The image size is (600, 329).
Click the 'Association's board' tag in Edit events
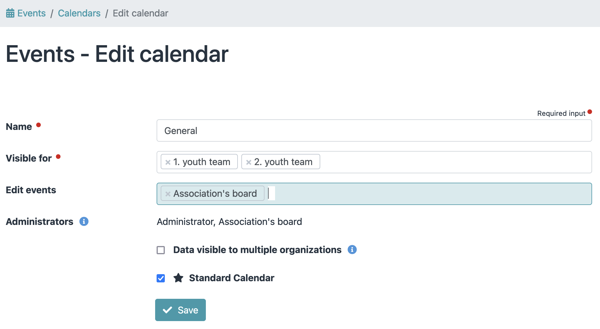click(215, 194)
